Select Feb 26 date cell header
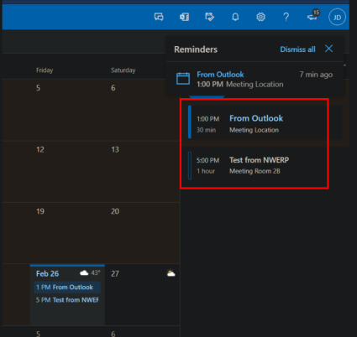357x337 pixels. pos(47,273)
